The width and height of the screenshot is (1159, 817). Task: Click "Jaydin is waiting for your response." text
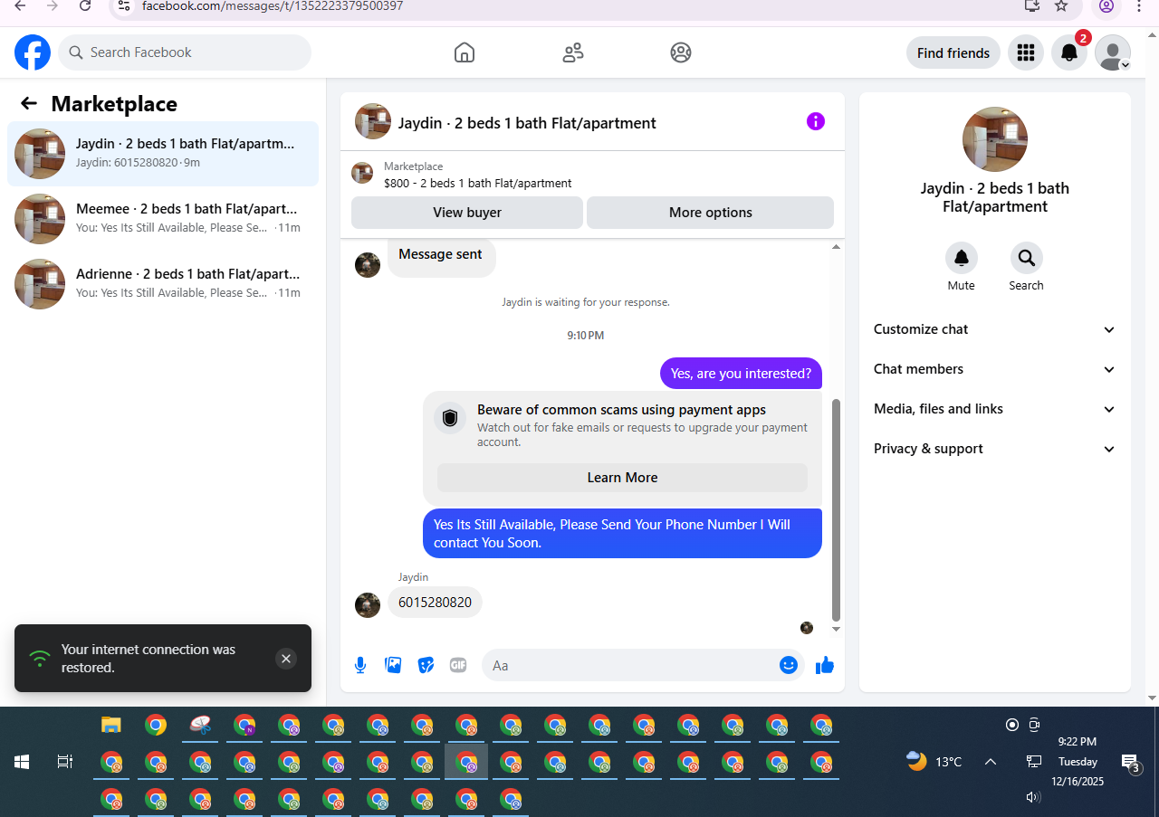586,302
